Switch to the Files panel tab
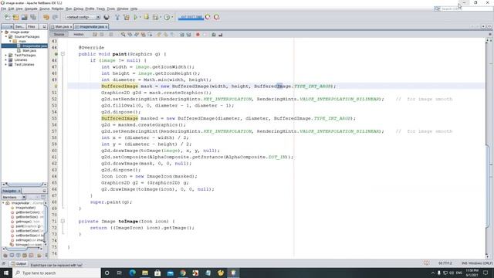Image resolution: width=494 pixels, height=278 pixels. 31,27
